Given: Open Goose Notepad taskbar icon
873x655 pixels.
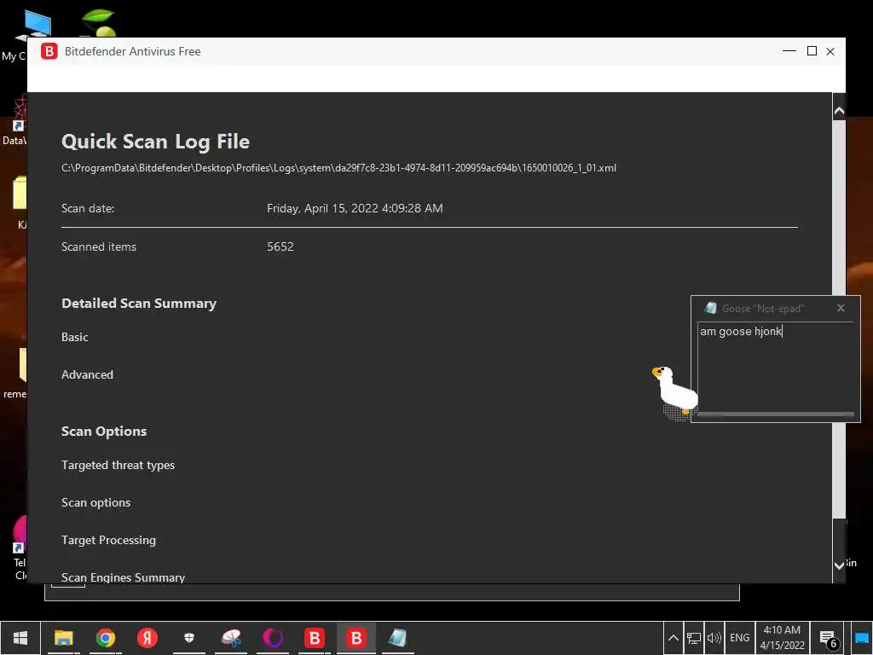Looking at the screenshot, I should click(x=397, y=638).
